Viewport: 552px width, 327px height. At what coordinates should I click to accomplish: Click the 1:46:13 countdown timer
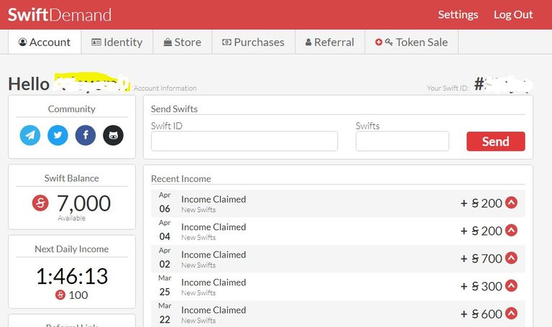point(72,276)
